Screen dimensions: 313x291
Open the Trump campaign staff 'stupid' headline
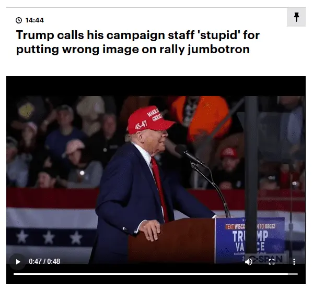coord(138,42)
